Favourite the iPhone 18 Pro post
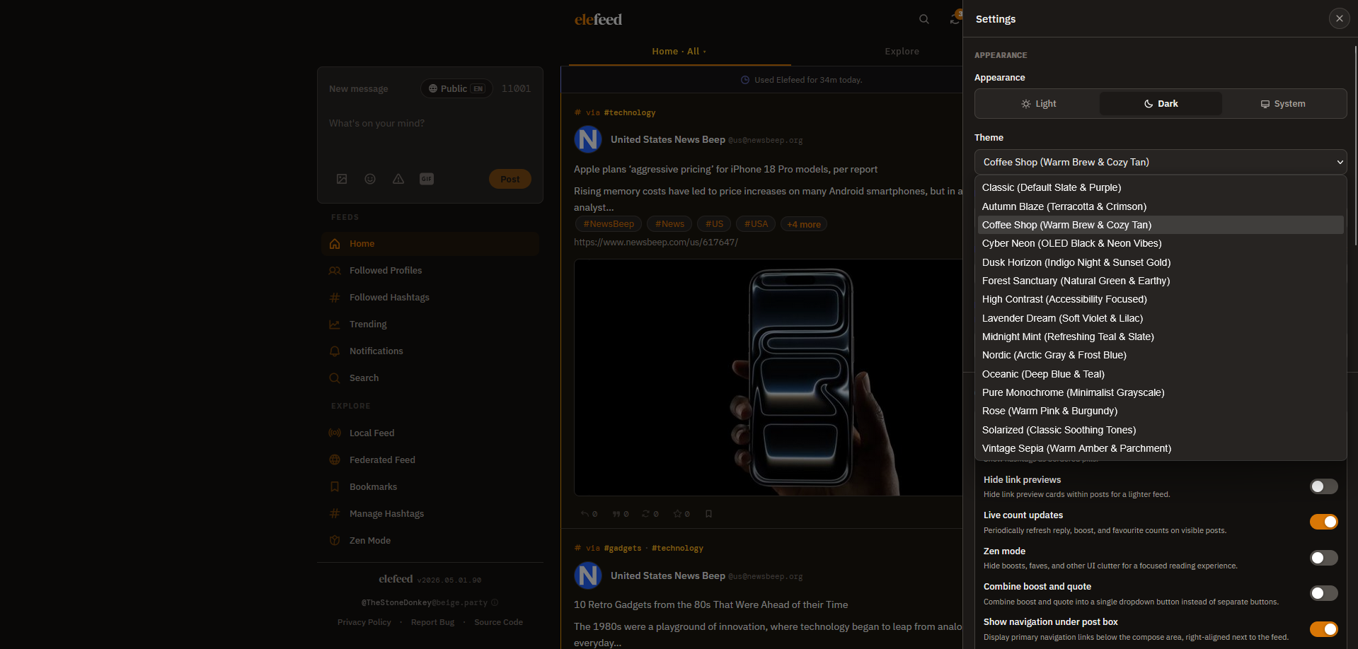 (681, 514)
